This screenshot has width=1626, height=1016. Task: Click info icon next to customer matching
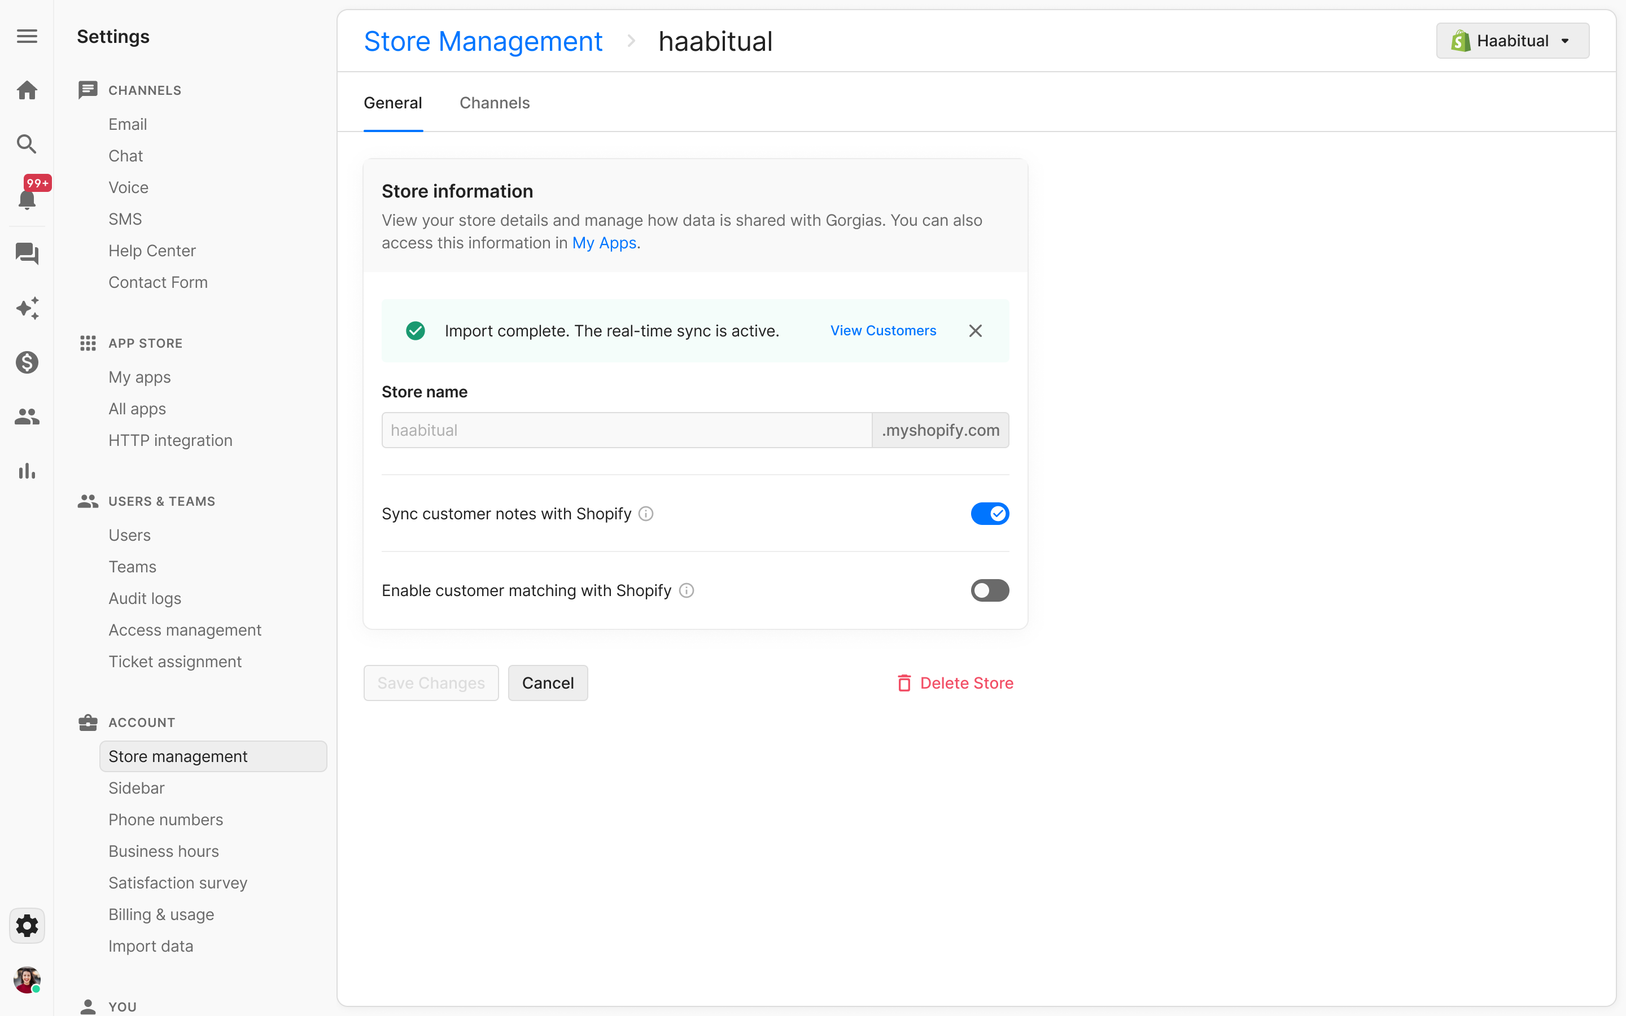tap(686, 590)
